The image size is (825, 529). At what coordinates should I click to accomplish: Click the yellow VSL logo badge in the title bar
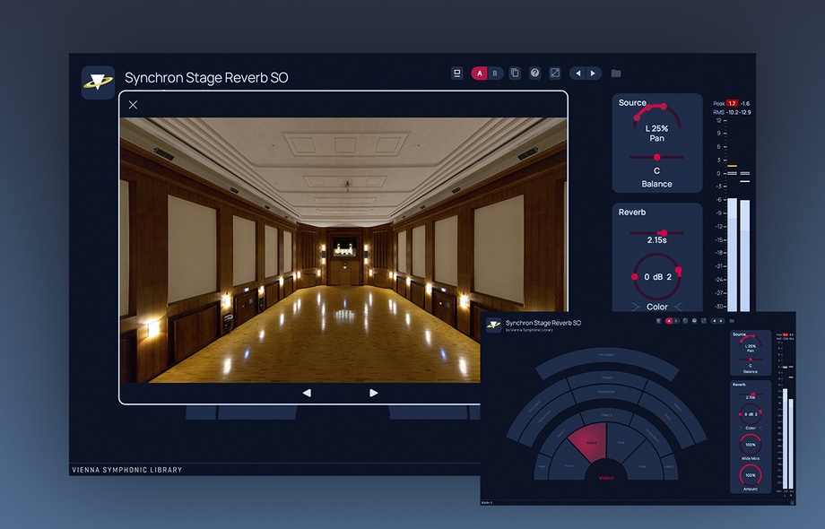(98, 82)
